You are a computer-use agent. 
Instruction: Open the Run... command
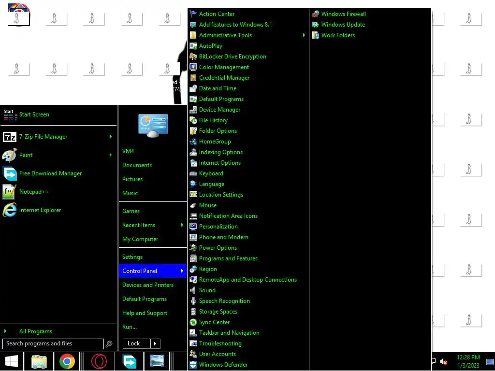130,327
